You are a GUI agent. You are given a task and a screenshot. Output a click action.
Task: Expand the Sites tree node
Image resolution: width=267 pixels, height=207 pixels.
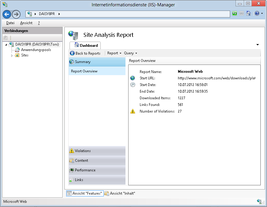pyautogui.click(x=12, y=56)
